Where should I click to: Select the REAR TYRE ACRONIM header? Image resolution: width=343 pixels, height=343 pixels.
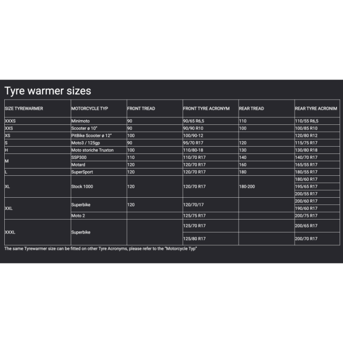pos(316,109)
